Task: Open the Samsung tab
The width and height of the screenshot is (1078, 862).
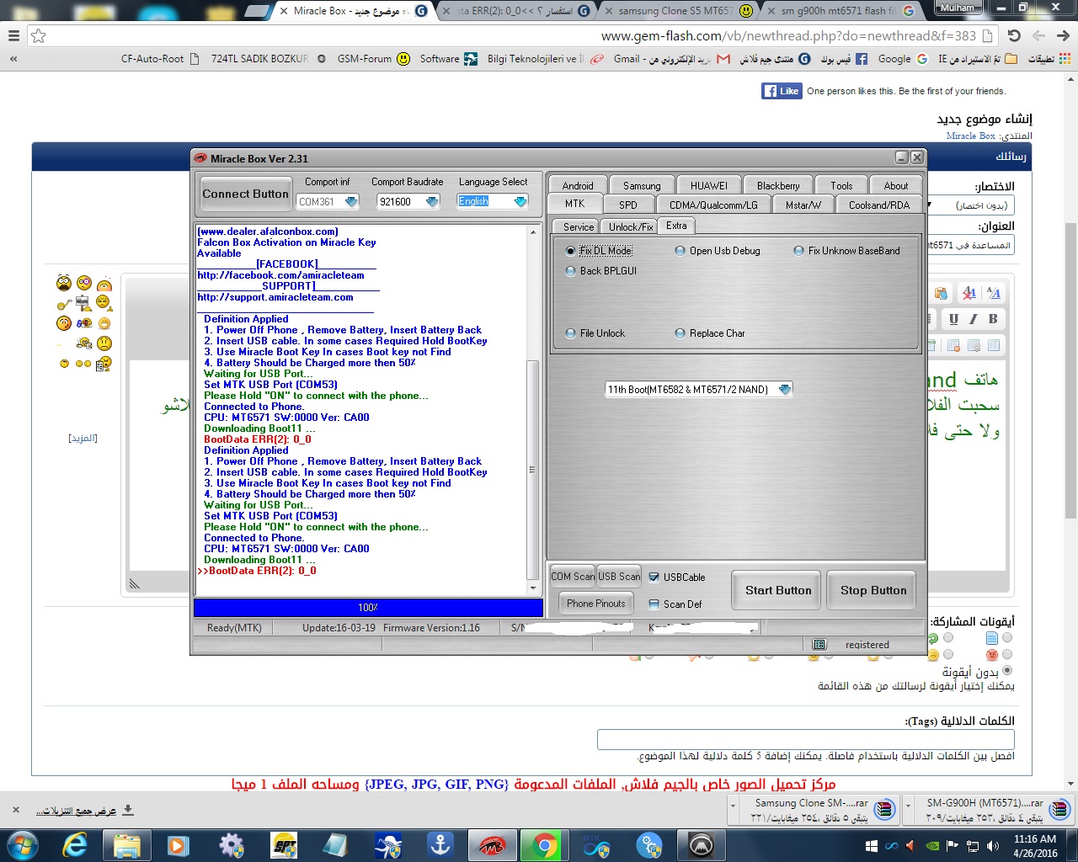Action: pyautogui.click(x=643, y=185)
